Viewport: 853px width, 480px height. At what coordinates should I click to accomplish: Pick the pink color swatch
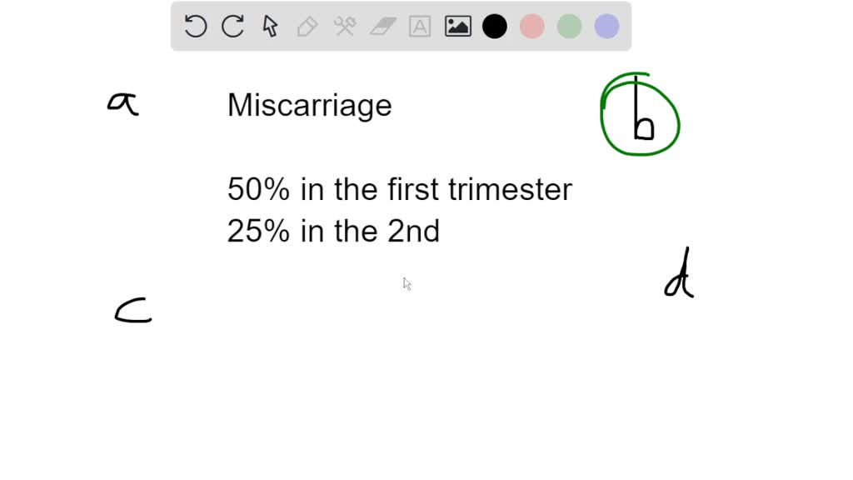pos(531,27)
